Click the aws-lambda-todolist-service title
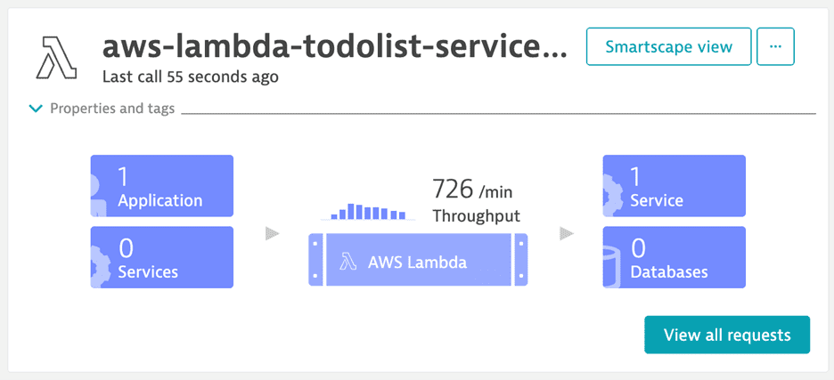Image resolution: width=834 pixels, height=380 pixels. point(335,48)
